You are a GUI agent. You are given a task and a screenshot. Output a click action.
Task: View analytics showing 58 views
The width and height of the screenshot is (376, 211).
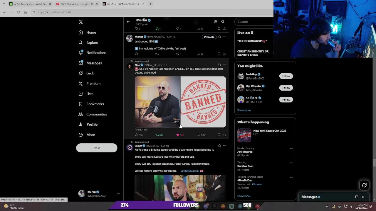[x=200, y=54]
